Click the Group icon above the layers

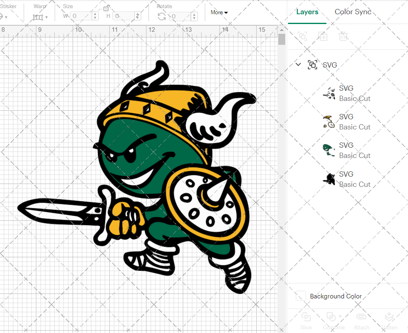click(x=302, y=36)
